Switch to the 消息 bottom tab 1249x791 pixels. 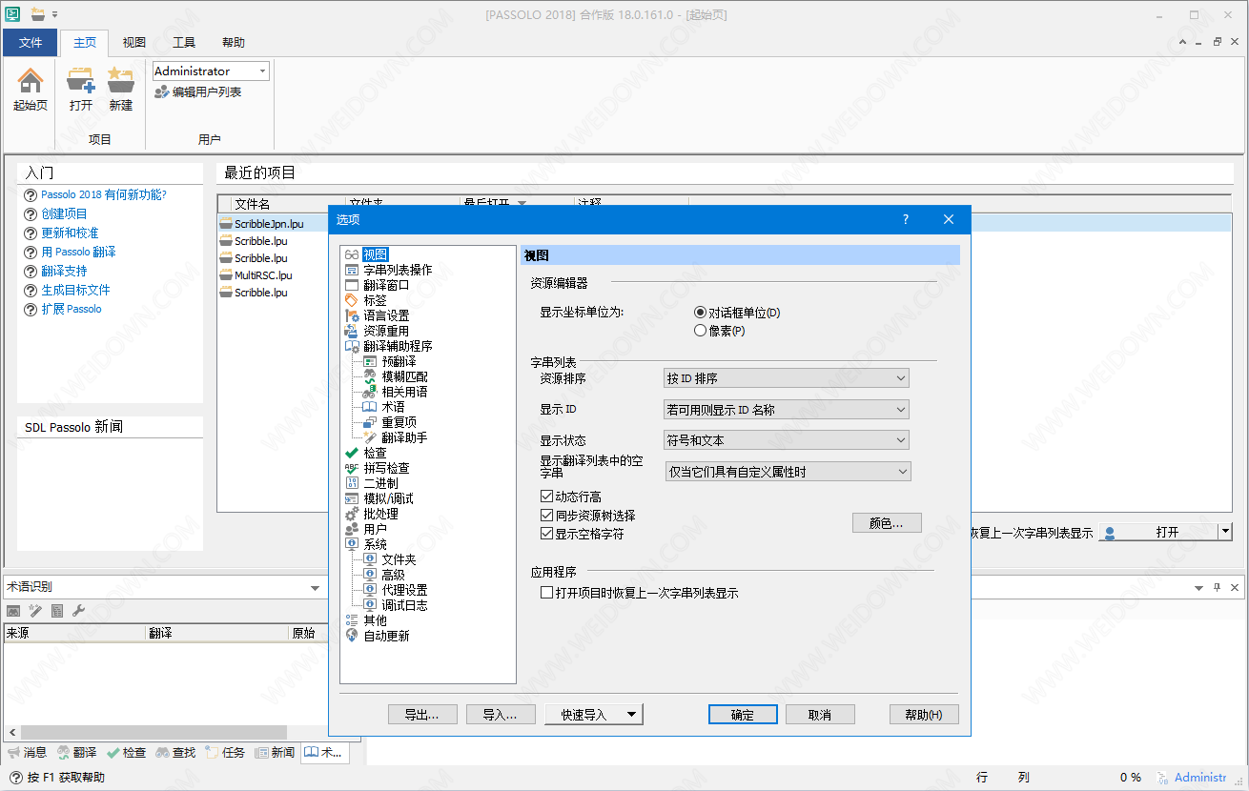point(27,753)
